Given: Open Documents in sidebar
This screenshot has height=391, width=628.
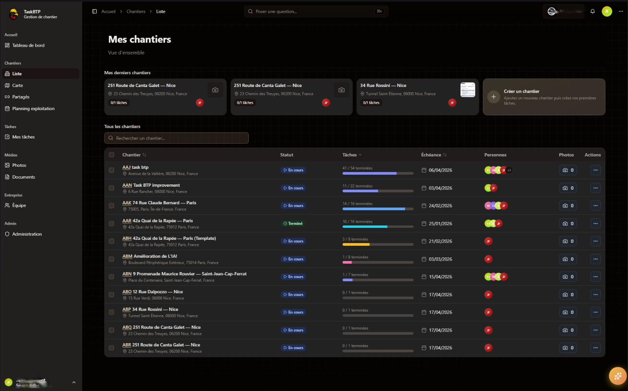Looking at the screenshot, I should pyautogui.click(x=41, y=177).
